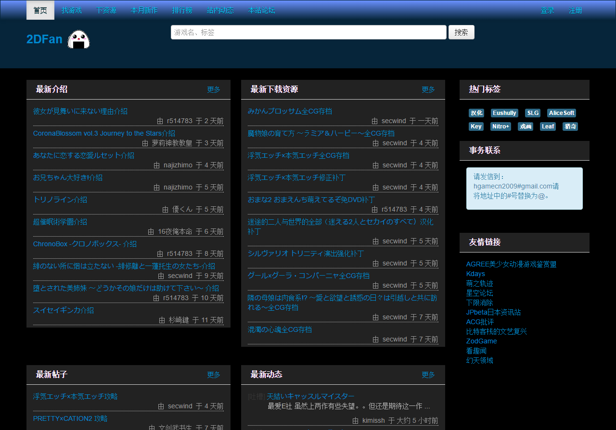616x430 pixels.
Task: Open the ChronoBox introduction article
Action: (85, 244)
